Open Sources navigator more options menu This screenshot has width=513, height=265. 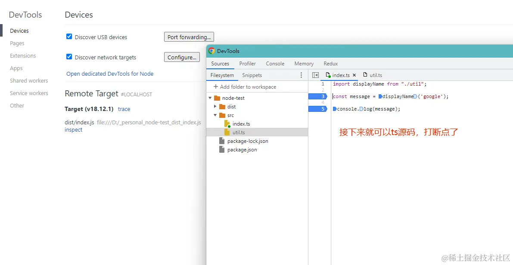302,75
